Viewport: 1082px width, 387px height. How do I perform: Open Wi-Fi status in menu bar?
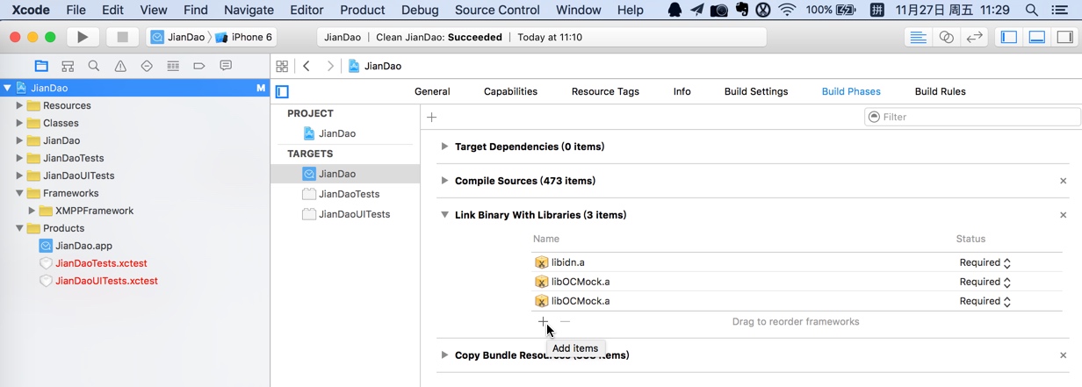[x=787, y=10]
